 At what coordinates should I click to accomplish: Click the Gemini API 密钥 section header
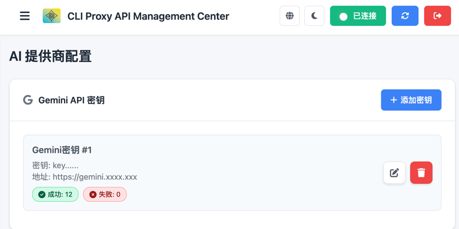coord(71,100)
